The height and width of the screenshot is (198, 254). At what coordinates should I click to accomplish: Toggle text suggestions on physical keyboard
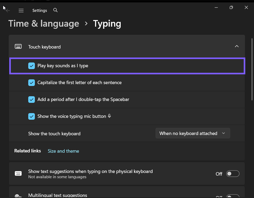(x=233, y=173)
